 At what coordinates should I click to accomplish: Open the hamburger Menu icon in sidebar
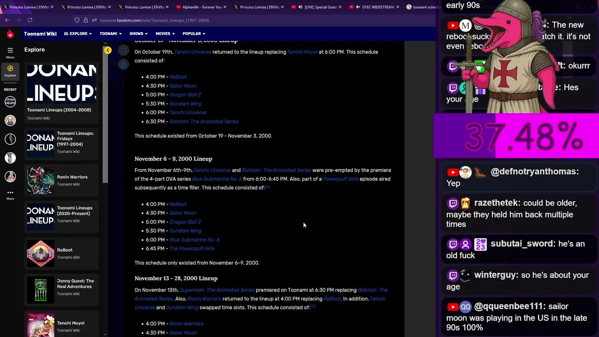[10, 50]
